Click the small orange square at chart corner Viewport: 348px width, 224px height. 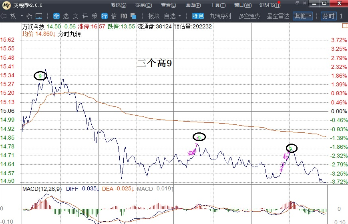coord(344,26)
